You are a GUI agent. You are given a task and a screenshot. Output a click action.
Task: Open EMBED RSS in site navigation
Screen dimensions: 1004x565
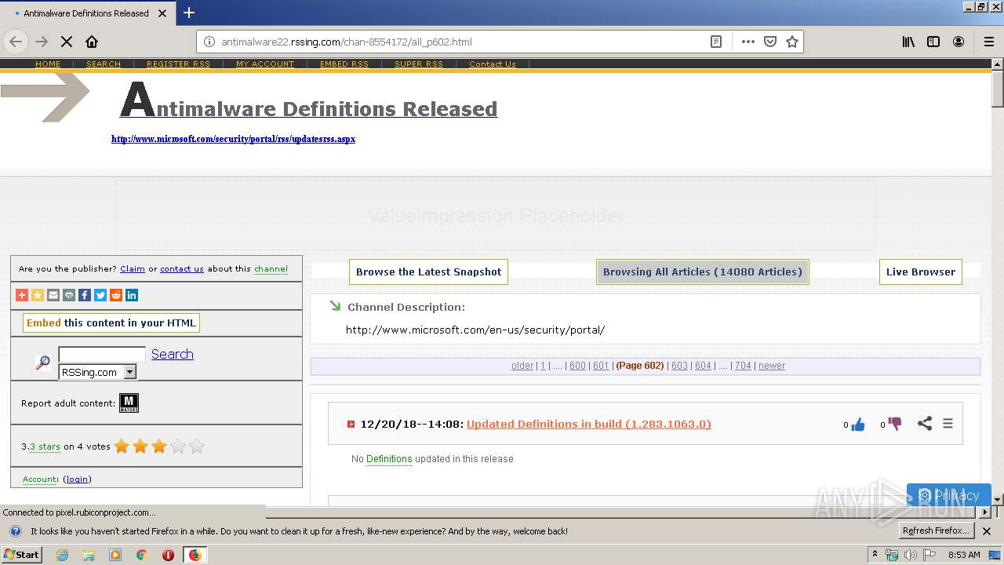click(344, 64)
